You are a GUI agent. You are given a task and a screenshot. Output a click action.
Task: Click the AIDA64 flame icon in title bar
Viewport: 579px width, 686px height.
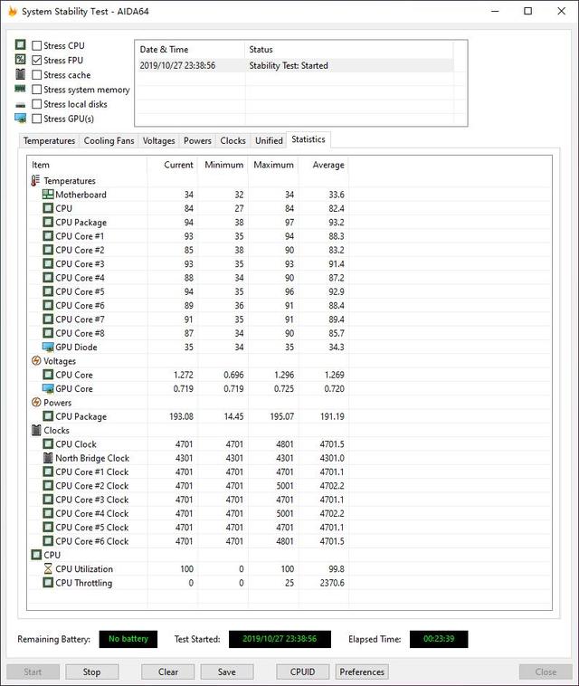(13, 11)
